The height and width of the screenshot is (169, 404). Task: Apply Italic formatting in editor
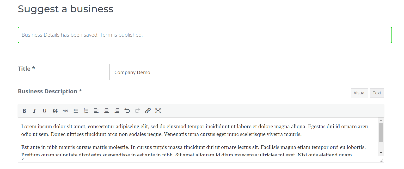coord(34,111)
